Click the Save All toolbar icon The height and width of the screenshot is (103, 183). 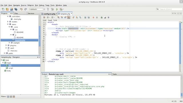point(16,9)
